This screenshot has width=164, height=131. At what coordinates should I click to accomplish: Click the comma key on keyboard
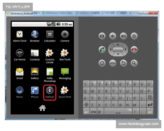(143, 111)
